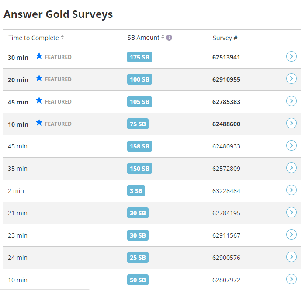305x290 pixels.
Task: Click the arrow icon for survey 62572809
Action: pyautogui.click(x=291, y=168)
